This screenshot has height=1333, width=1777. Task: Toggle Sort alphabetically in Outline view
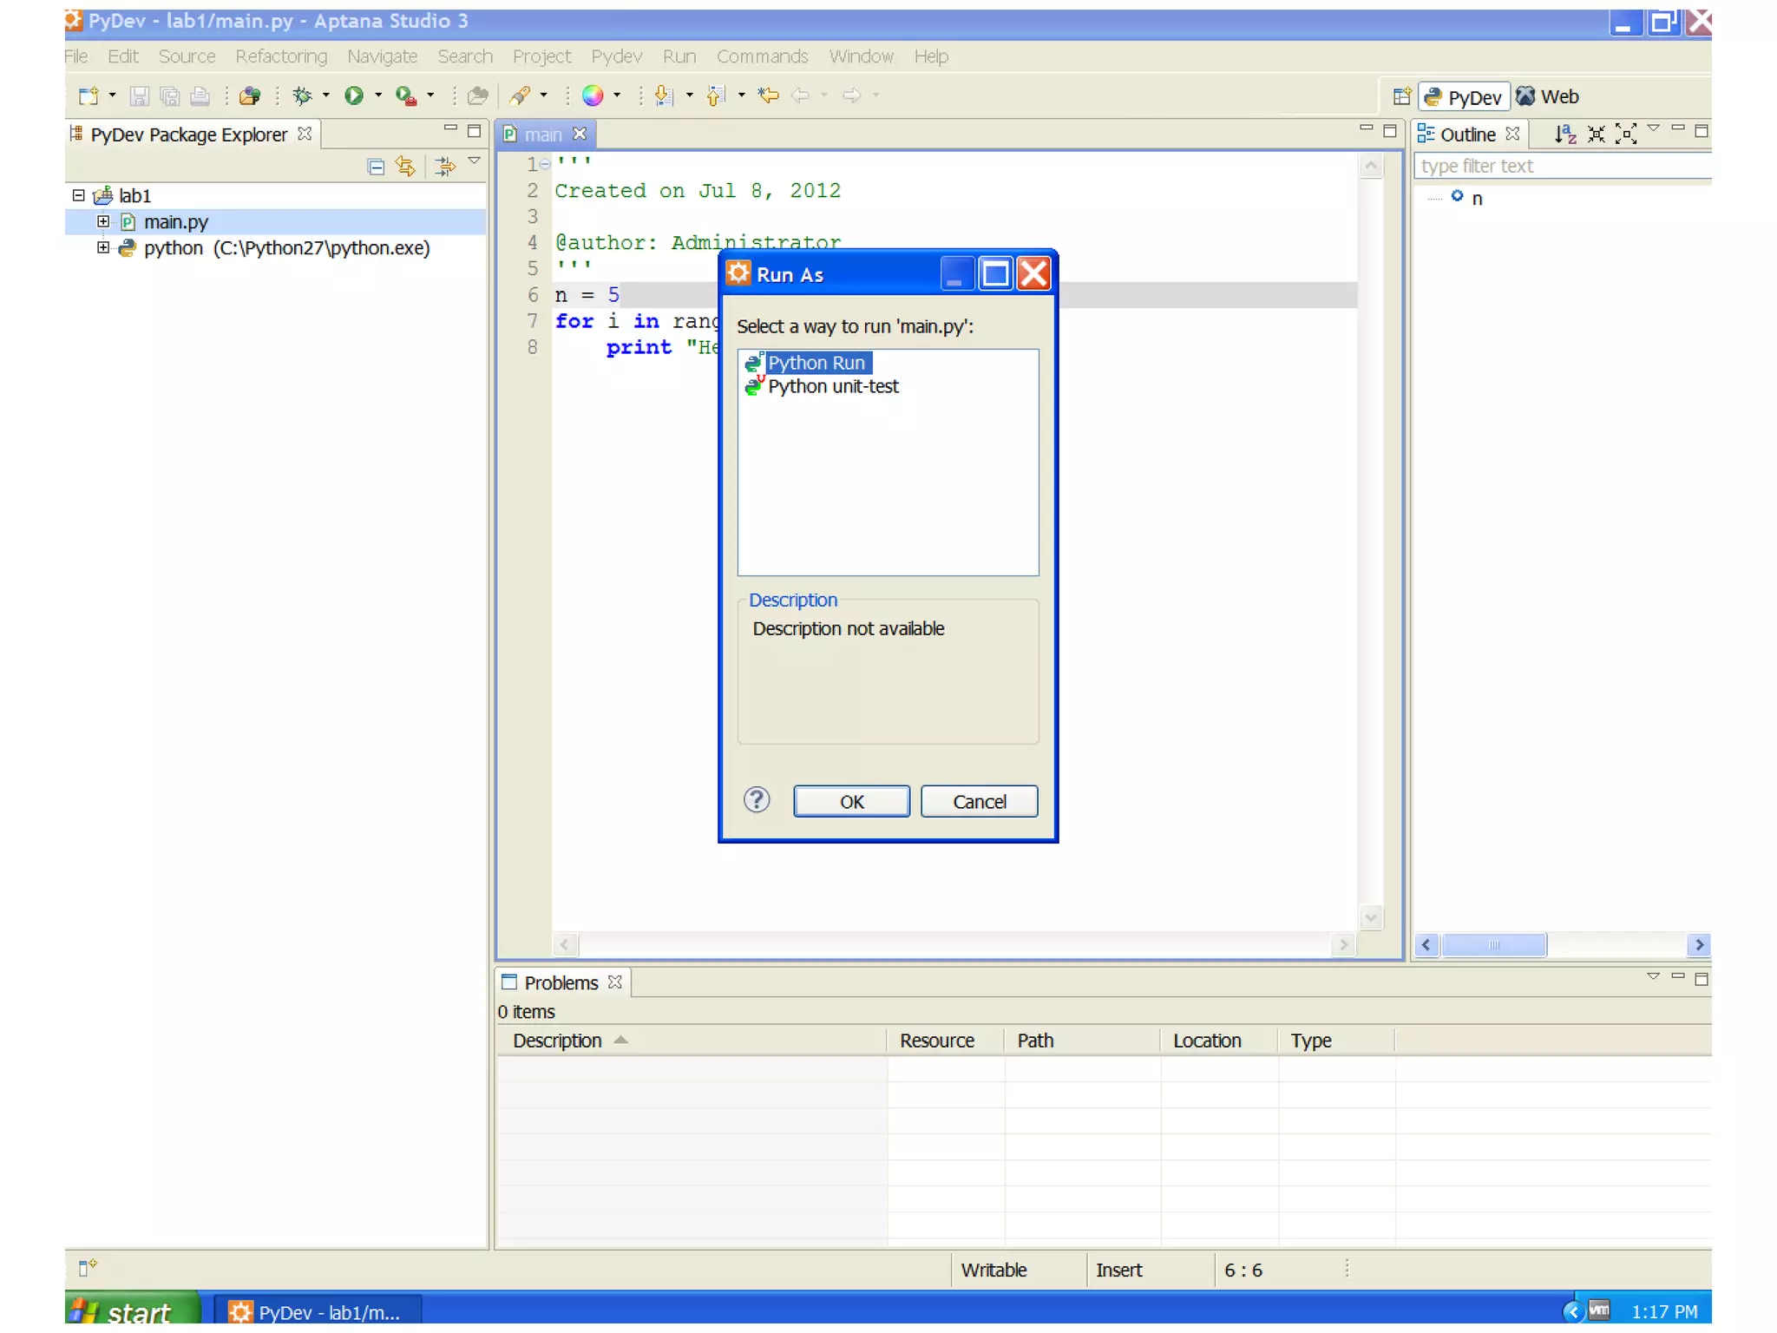coord(1564,134)
